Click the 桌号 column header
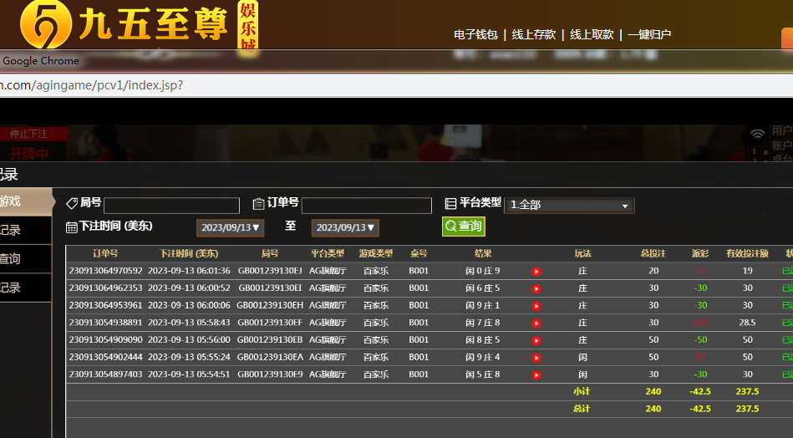The width and height of the screenshot is (793, 438). tap(419, 253)
